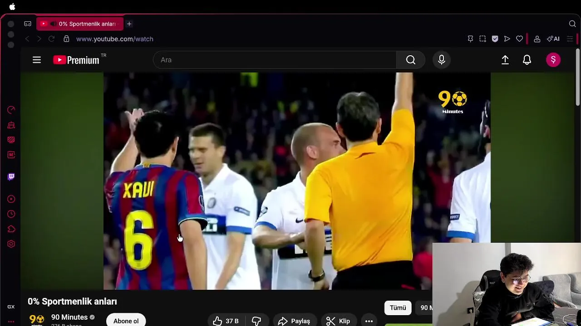
Task: Open the browser profile icon
Action: tap(537, 39)
